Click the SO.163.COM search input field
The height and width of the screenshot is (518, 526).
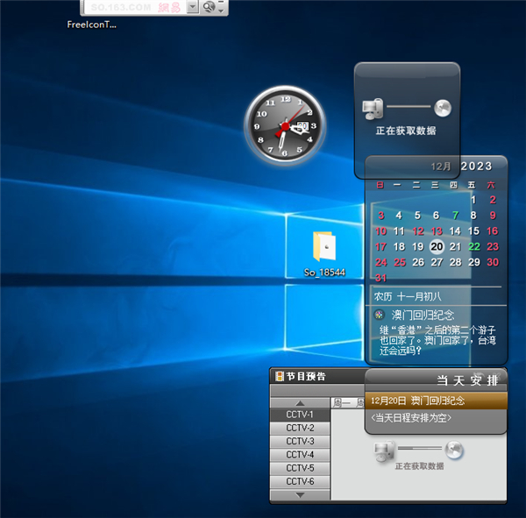point(131,7)
